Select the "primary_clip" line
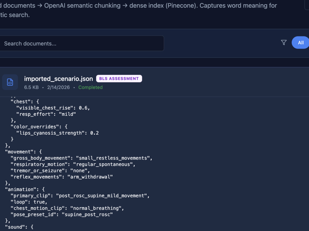Viewport: 309px width, 231px height. [x=80, y=196]
